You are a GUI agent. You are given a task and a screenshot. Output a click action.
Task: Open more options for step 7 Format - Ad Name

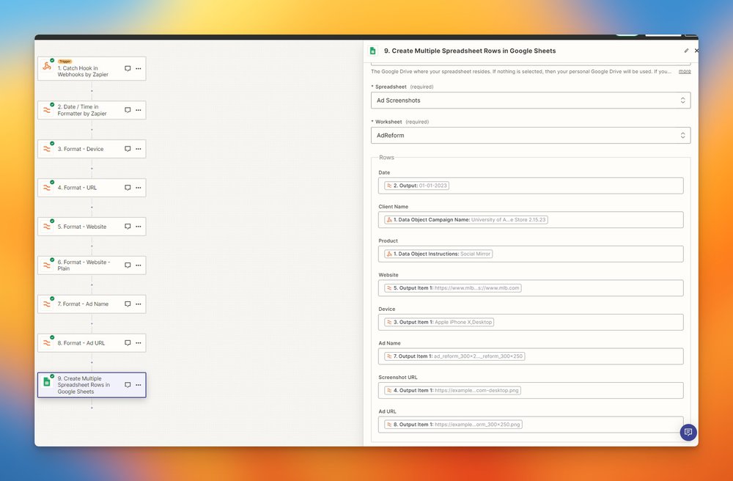click(139, 304)
